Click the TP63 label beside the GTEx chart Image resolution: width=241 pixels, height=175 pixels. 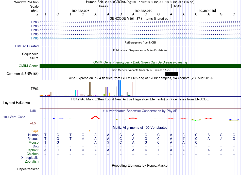[35, 89]
